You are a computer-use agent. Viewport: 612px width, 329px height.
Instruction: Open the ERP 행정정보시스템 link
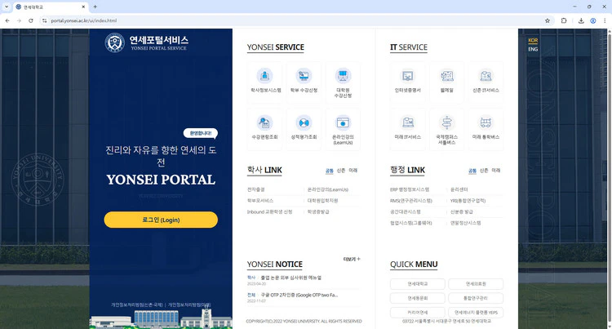410,189
